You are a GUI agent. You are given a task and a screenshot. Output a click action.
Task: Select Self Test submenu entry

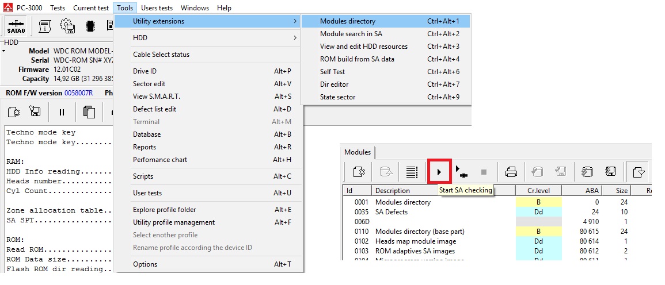(386, 72)
